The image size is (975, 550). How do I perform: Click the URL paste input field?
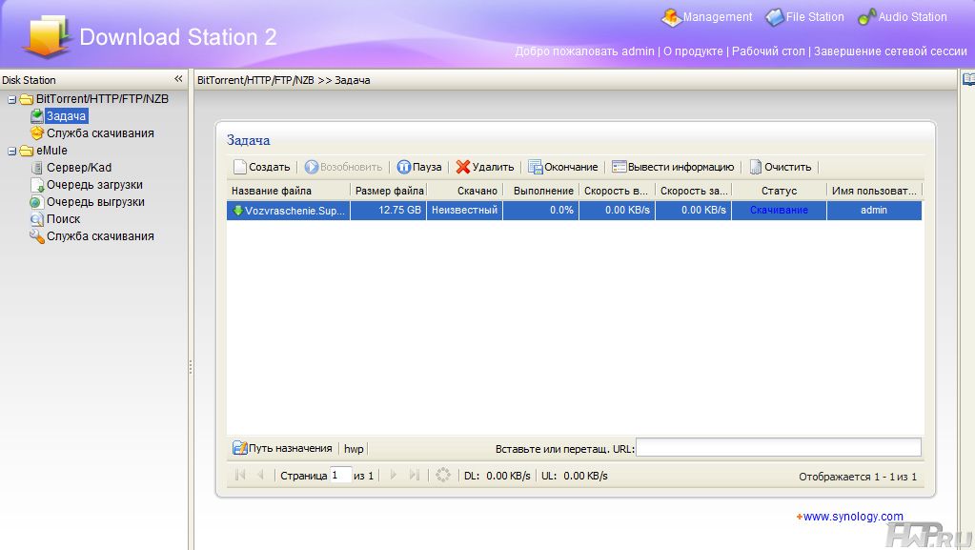(779, 448)
